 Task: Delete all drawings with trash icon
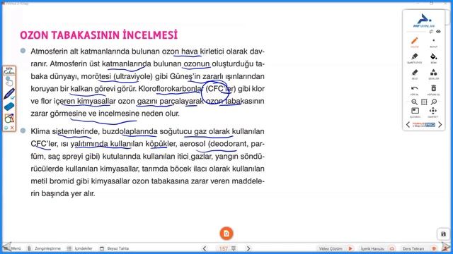(x=433, y=90)
